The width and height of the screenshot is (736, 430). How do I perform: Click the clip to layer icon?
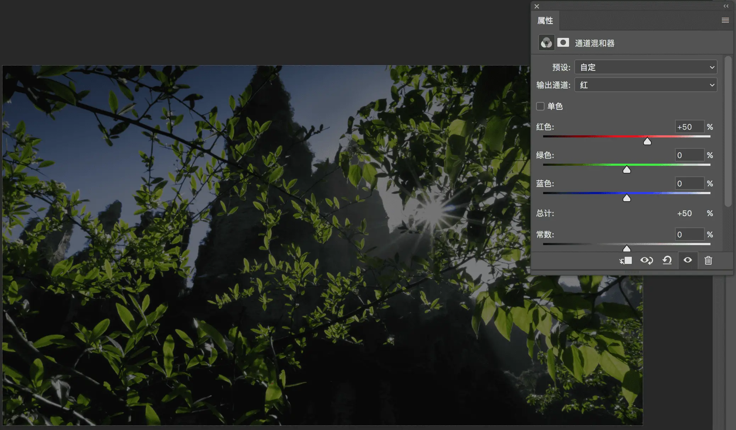point(626,261)
